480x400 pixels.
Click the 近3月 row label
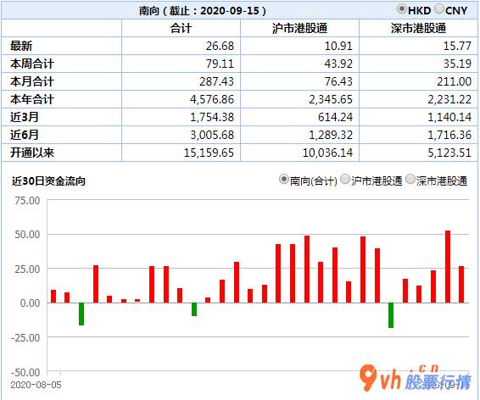(x=25, y=117)
